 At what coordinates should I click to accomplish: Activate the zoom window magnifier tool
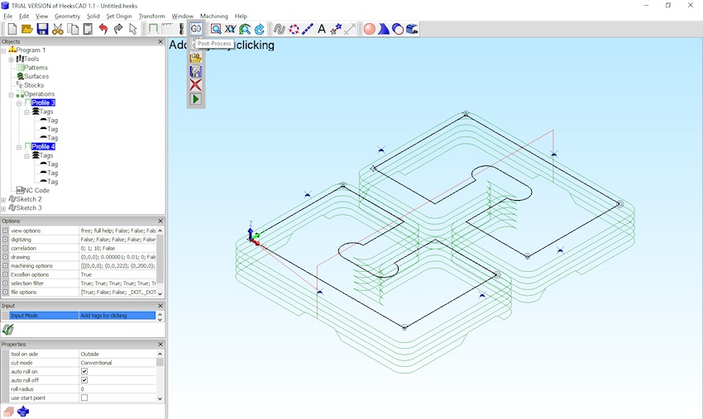[x=216, y=29]
